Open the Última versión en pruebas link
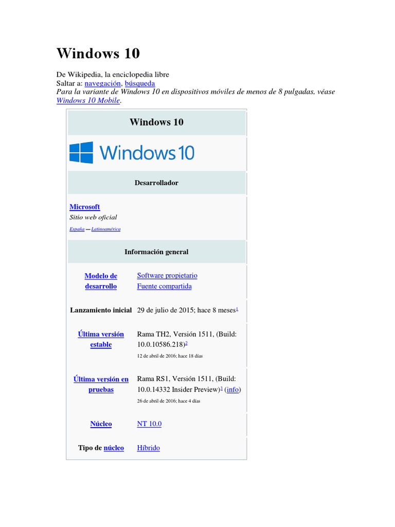 point(101,384)
